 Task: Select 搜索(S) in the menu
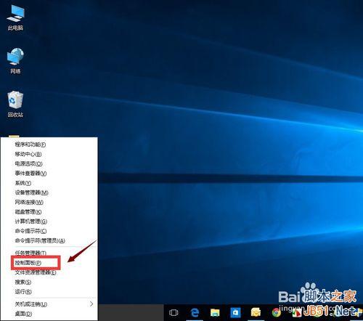[49, 282]
